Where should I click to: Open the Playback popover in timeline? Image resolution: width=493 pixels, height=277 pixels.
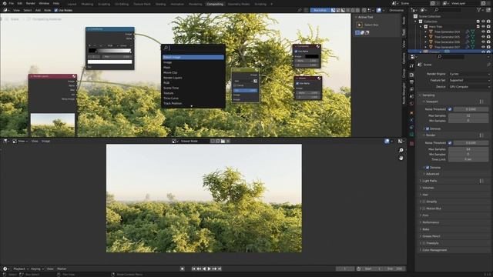point(21,269)
